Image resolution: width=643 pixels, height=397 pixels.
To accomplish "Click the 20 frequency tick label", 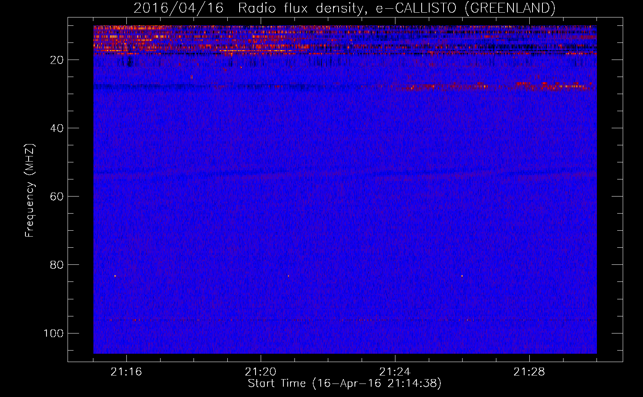I will click(57, 60).
